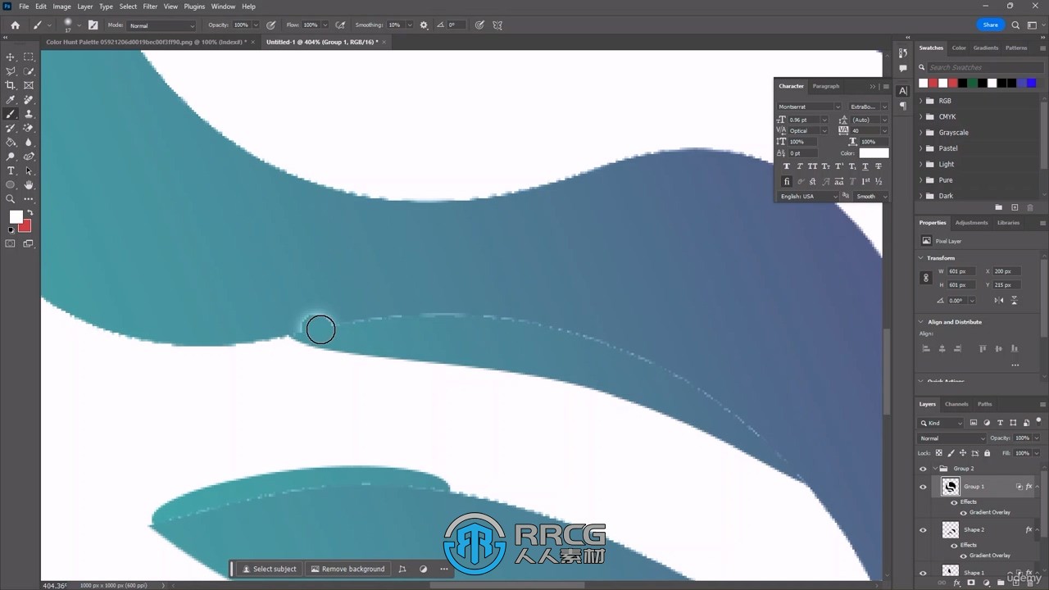Select the Ellipse shape tool
Viewport: 1049px width, 590px height.
[x=11, y=185]
